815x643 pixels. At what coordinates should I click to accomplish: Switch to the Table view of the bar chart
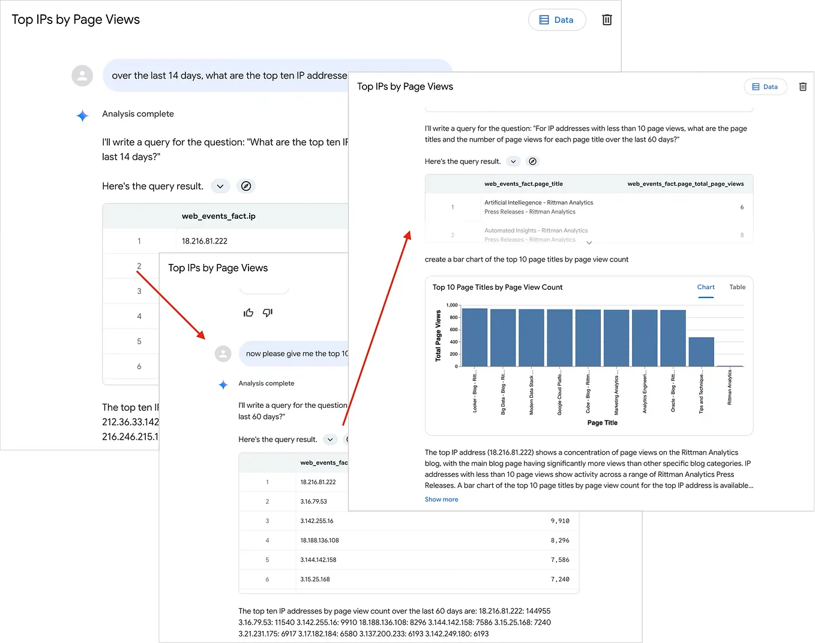(737, 287)
